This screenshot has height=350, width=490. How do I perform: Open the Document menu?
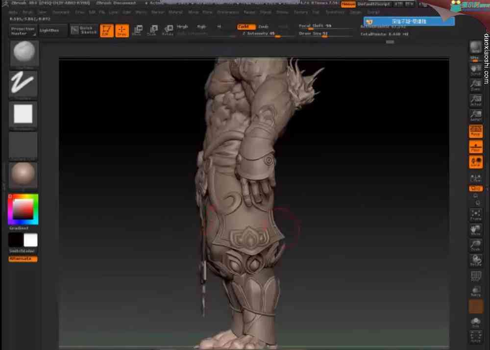tap(61, 12)
